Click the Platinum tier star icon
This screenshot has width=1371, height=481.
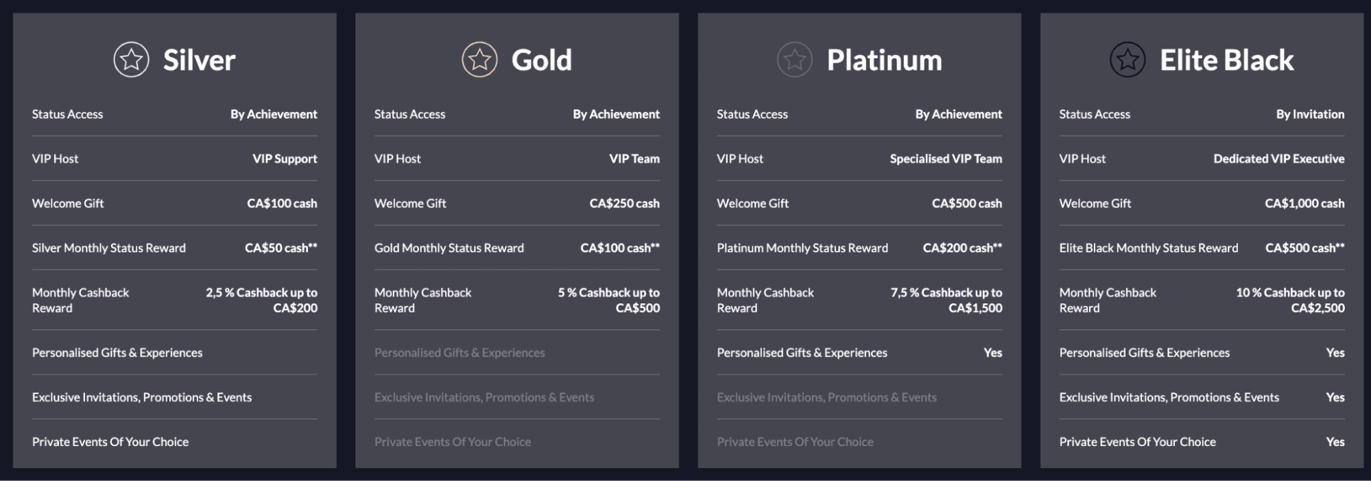[794, 60]
